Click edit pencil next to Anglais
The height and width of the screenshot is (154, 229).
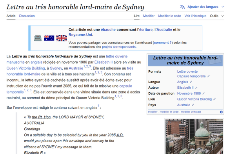click(191, 82)
